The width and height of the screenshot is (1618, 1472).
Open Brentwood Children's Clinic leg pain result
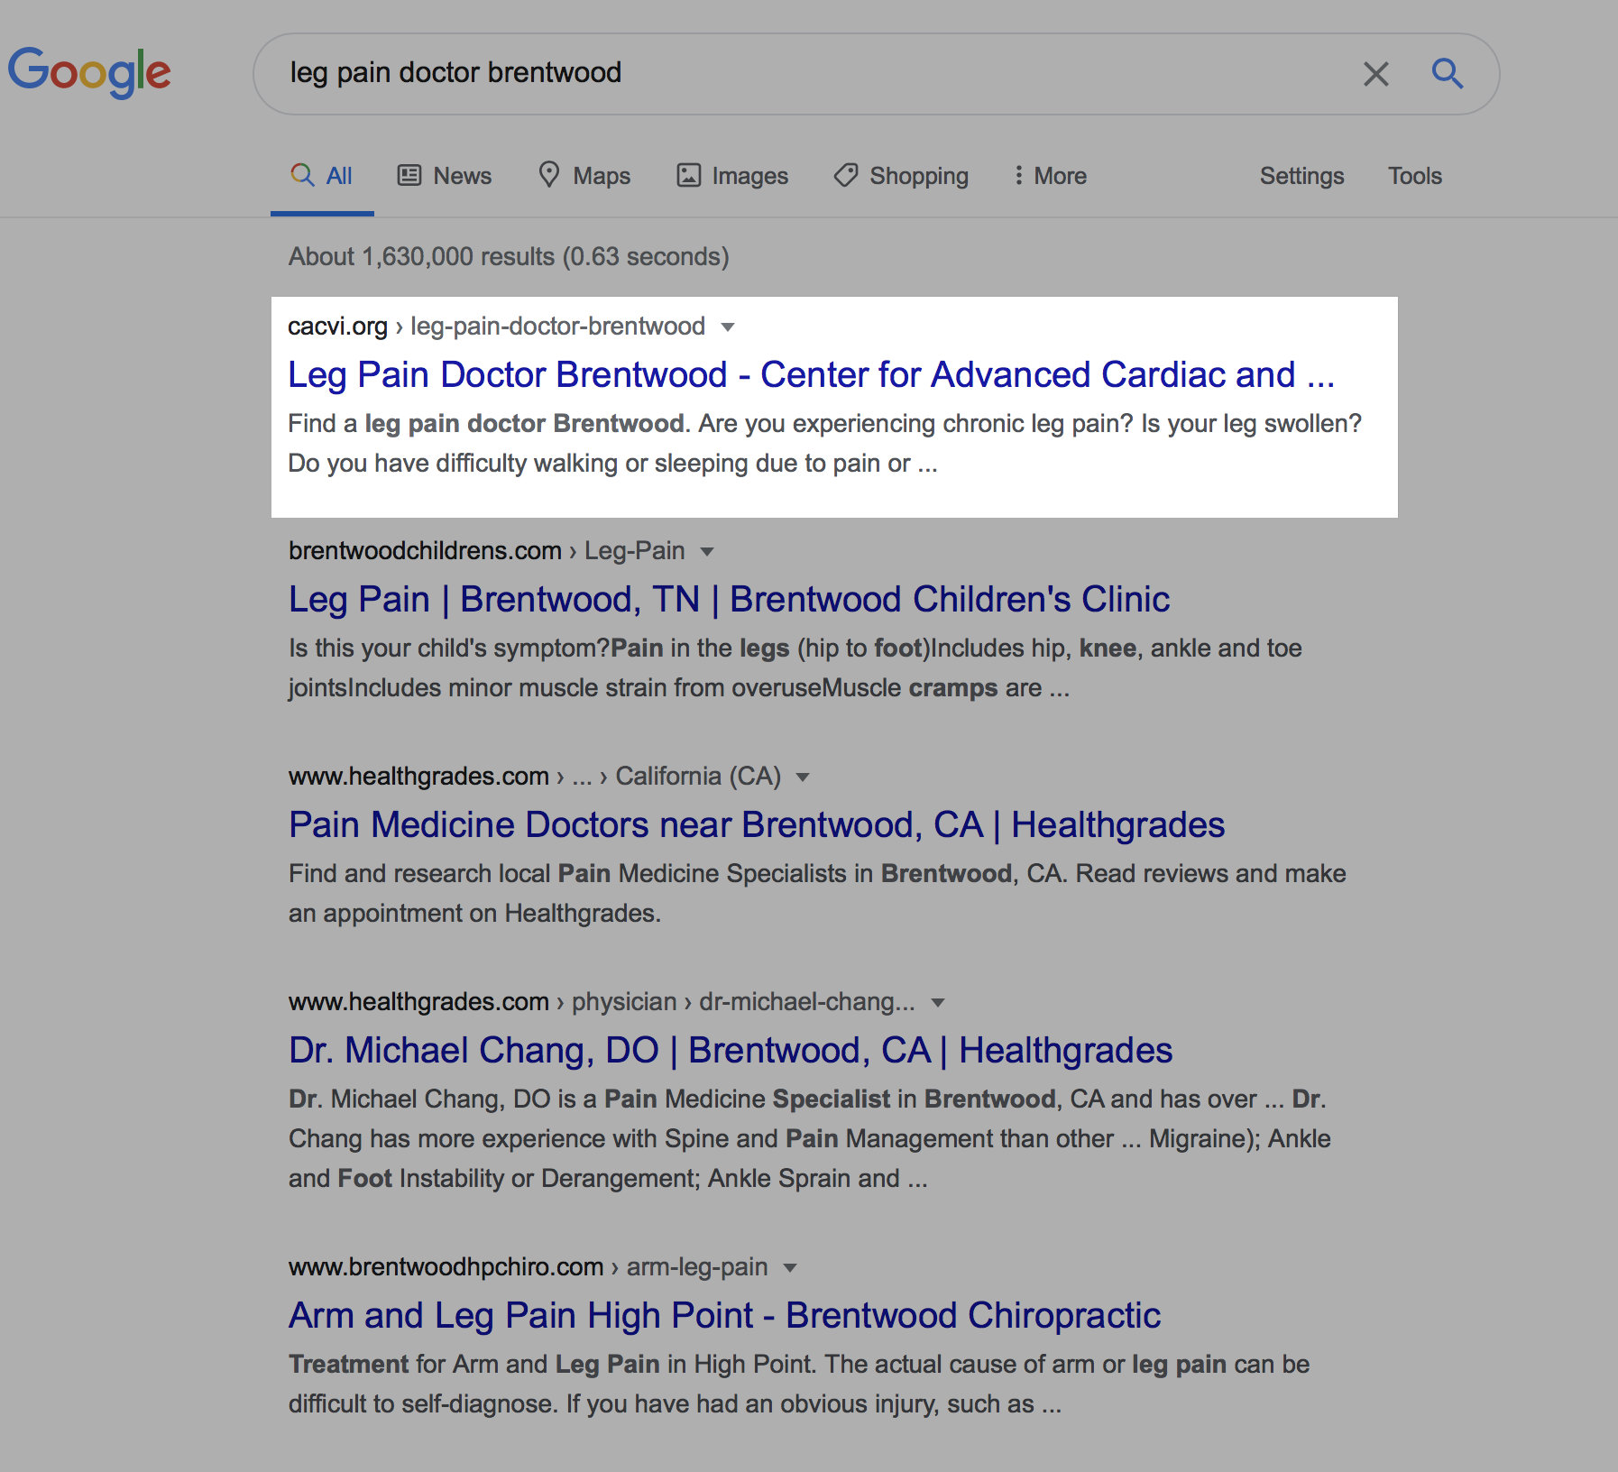(729, 600)
